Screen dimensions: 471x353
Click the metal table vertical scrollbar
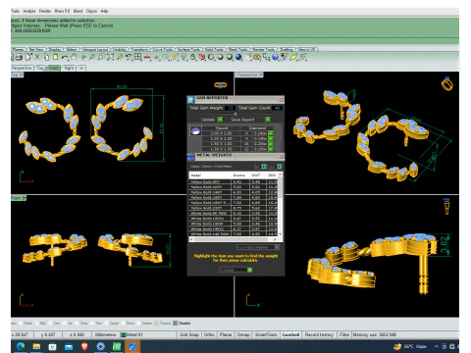(x=280, y=204)
